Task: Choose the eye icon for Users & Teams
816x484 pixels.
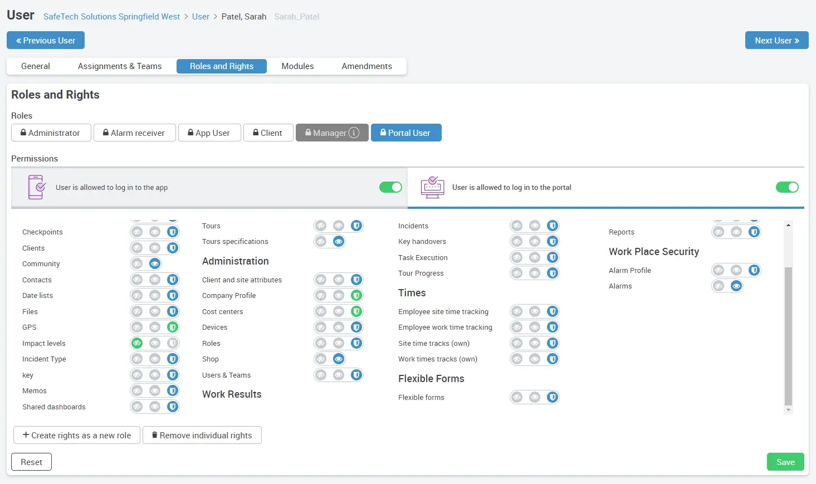Action: (x=339, y=375)
